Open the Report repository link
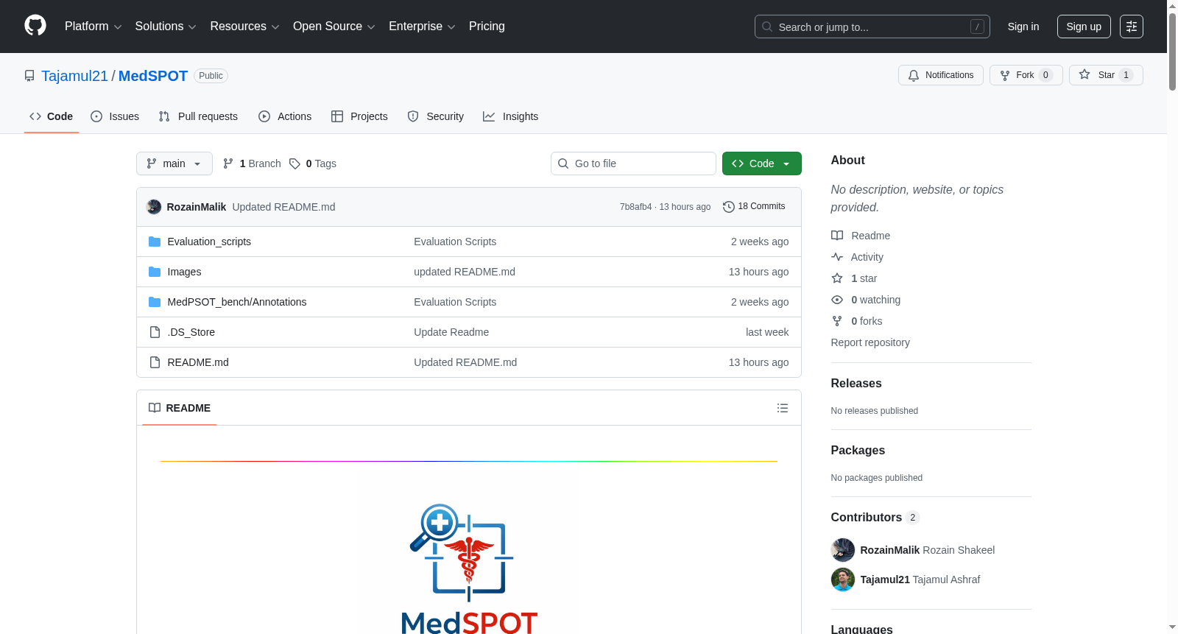Screen dimensions: 1178x634 [x=870, y=342]
